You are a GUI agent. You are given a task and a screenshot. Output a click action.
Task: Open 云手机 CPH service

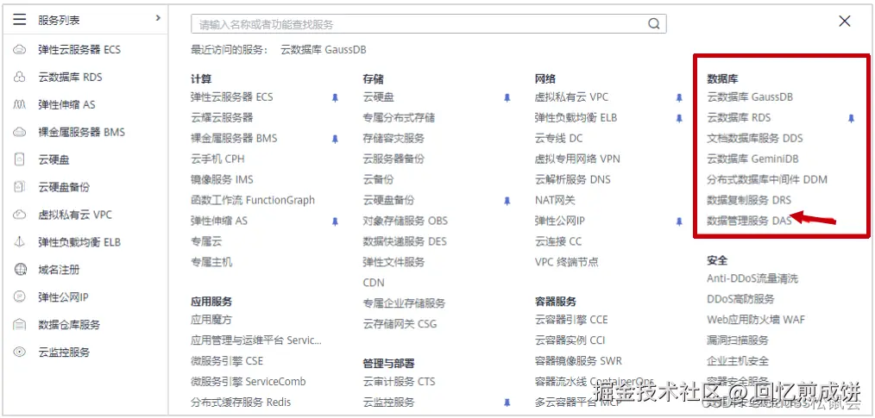(x=217, y=159)
